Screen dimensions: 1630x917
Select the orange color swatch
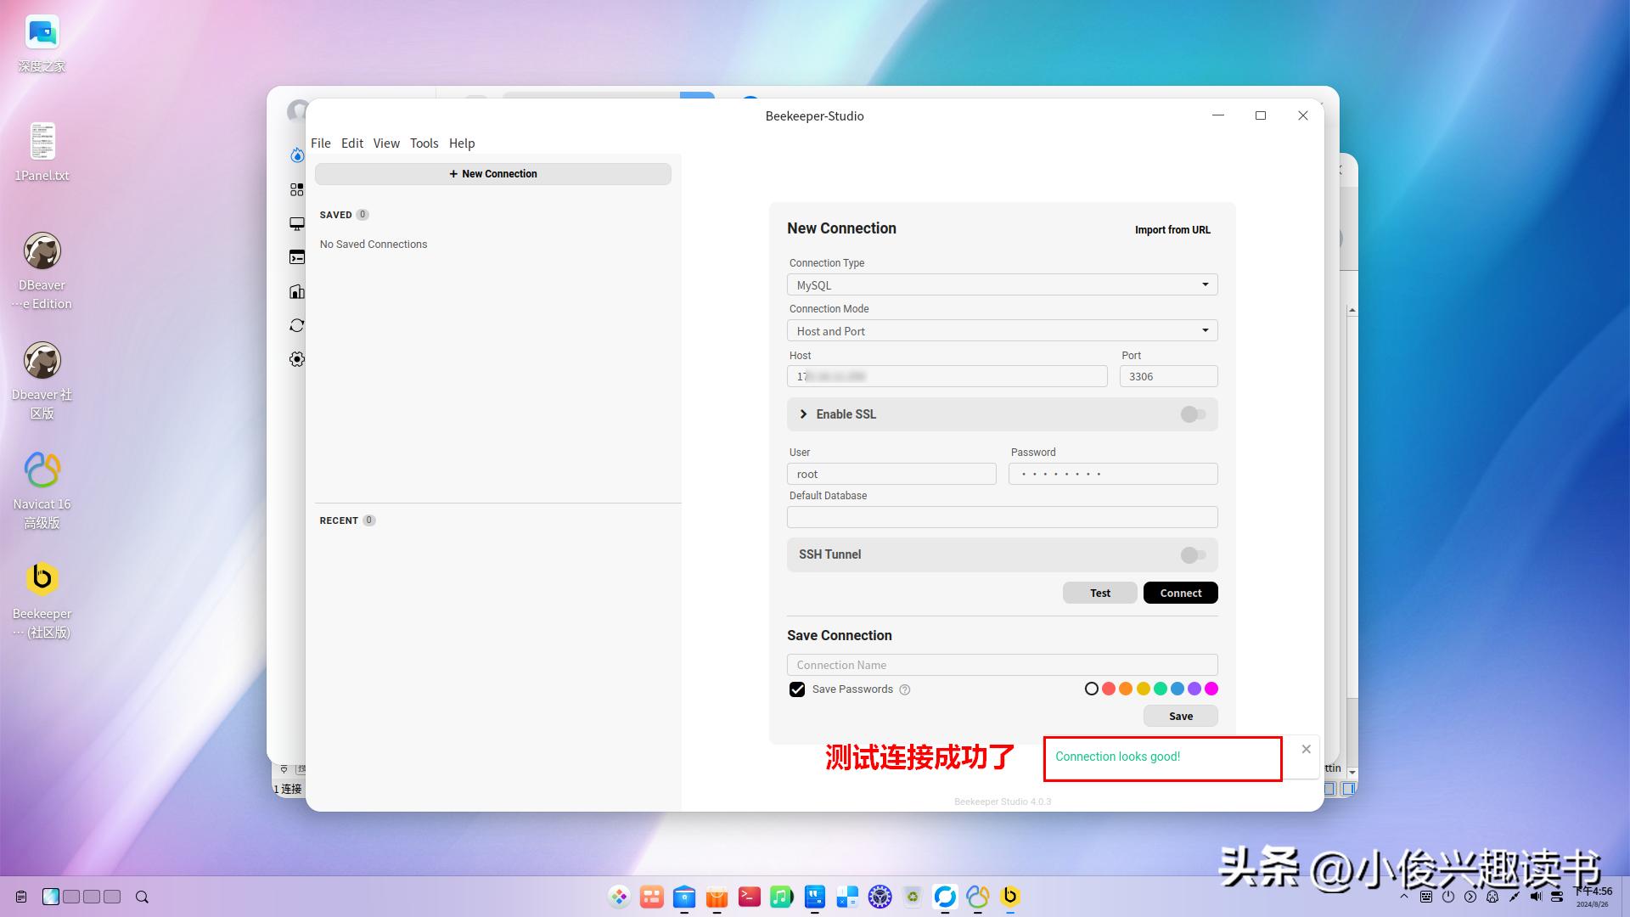1126,689
